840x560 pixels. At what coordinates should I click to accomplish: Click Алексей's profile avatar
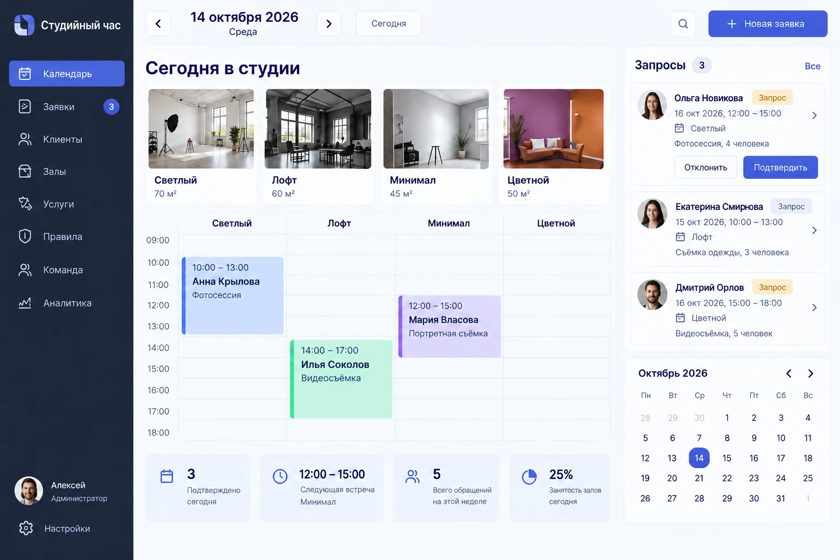click(x=29, y=491)
